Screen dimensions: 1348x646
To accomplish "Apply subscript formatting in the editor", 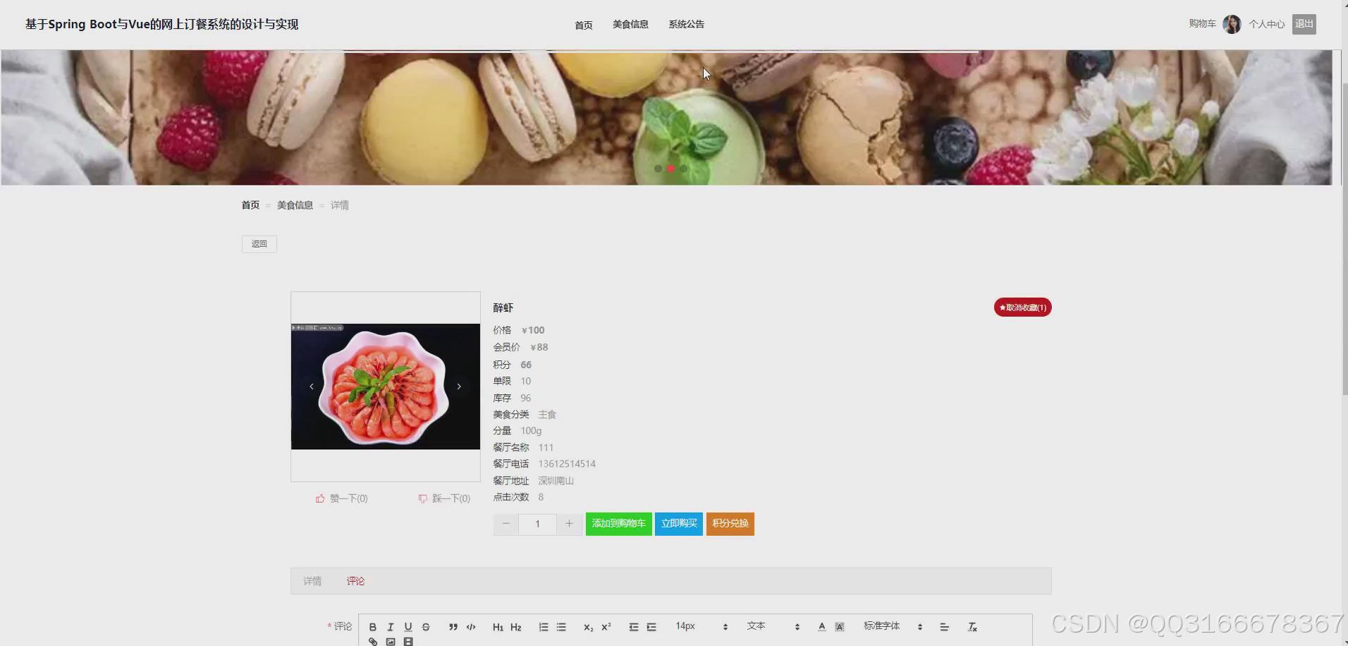I will (587, 627).
